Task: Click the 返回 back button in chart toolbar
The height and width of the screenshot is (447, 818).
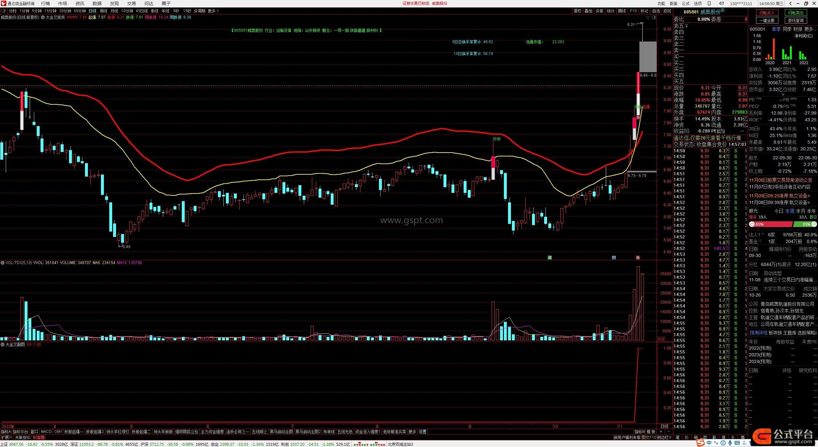Action: [667, 11]
